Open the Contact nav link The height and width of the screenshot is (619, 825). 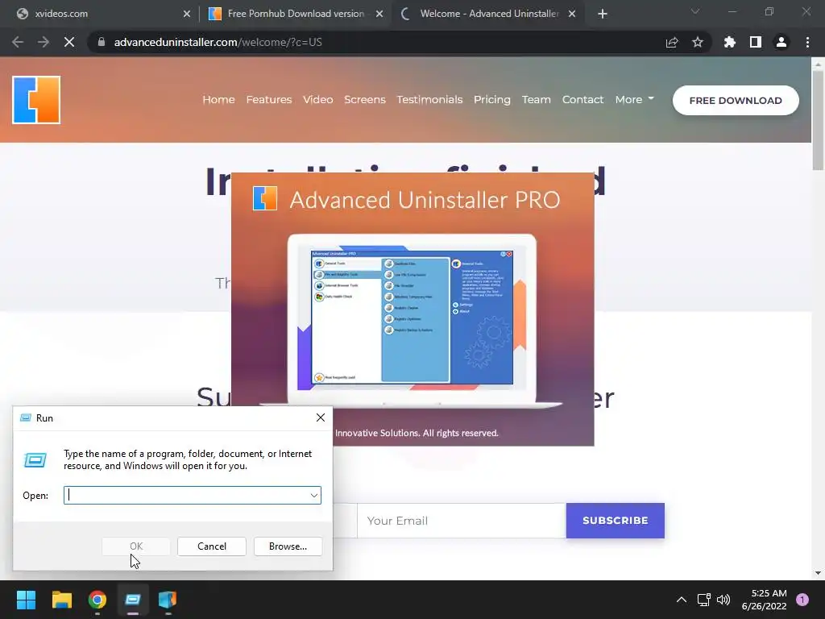tap(582, 99)
